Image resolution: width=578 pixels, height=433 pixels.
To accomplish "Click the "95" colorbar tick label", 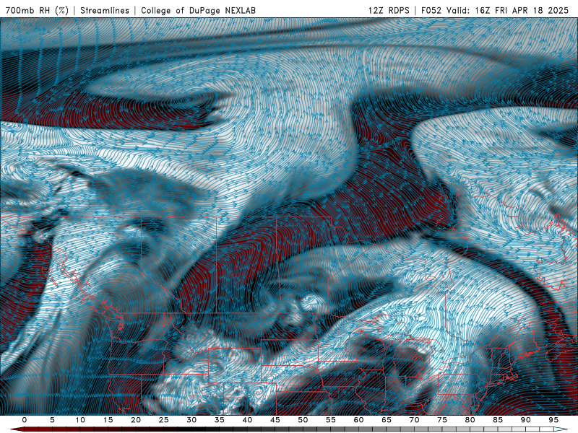I will pyautogui.click(x=553, y=420).
